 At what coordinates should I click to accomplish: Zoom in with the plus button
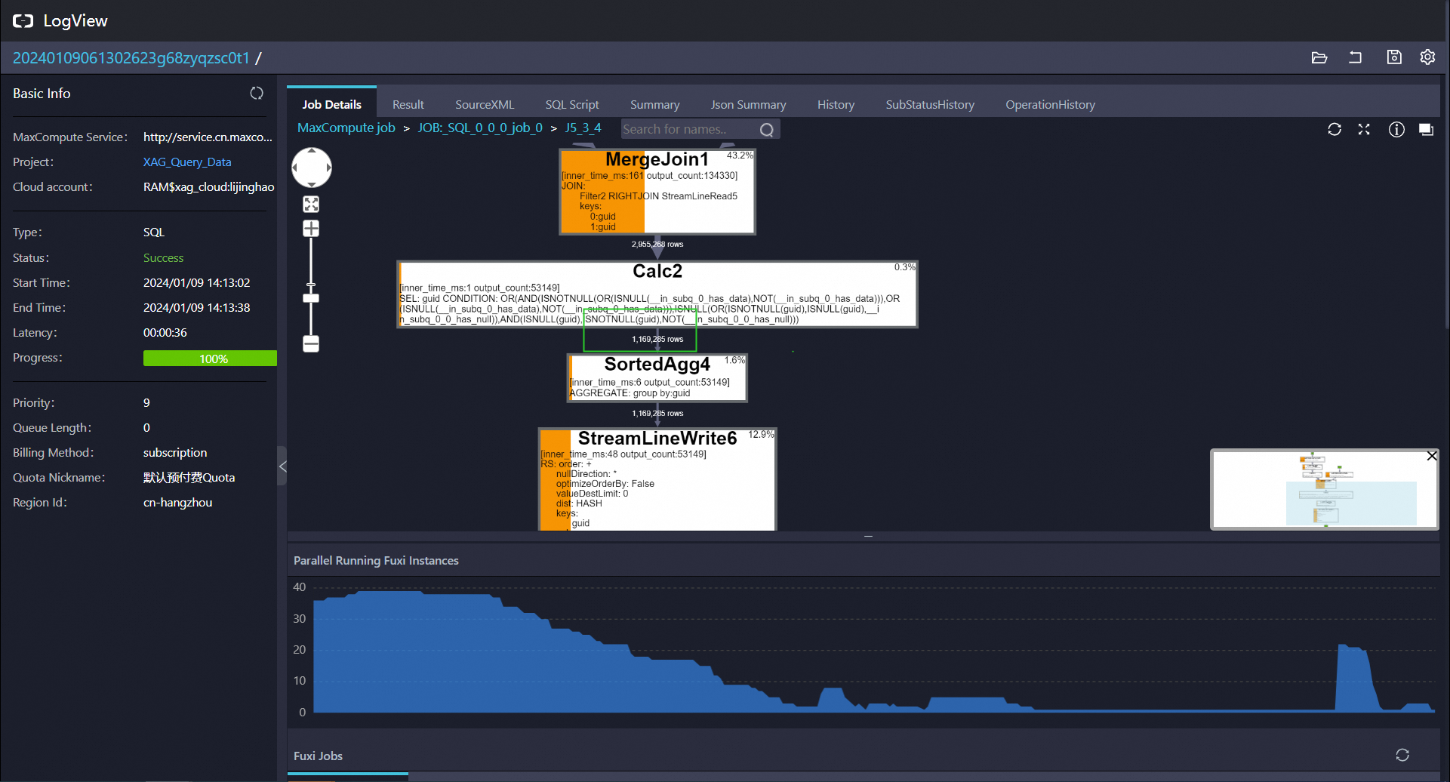pyautogui.click(x=311, y=228)
